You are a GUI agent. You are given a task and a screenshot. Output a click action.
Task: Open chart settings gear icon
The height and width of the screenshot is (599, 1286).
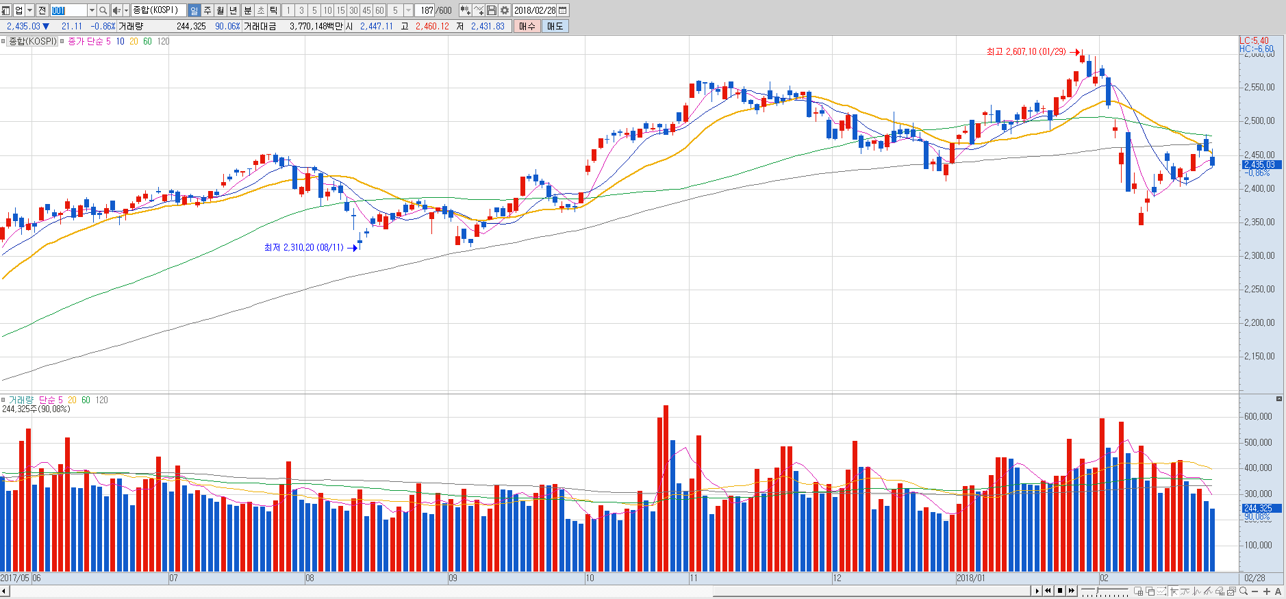pyautogui.click(x=505, y=10)
